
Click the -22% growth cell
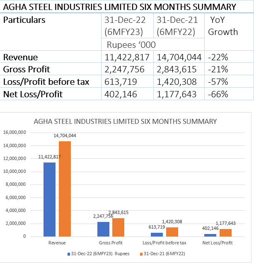point(218,57)
